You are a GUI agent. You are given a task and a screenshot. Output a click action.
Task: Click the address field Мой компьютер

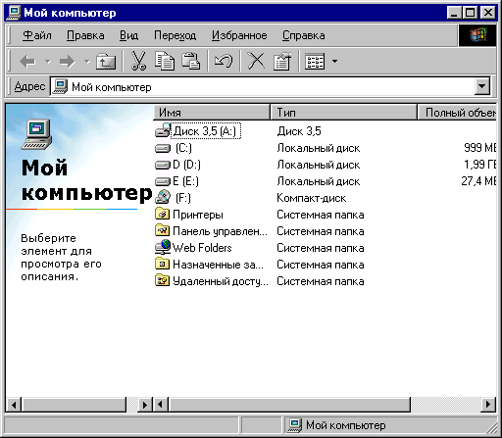pos(263,87)
